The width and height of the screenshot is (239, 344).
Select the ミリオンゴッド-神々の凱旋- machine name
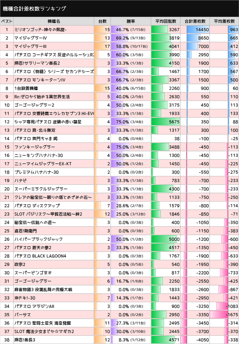pyautogui.click(x=41, y=30)
